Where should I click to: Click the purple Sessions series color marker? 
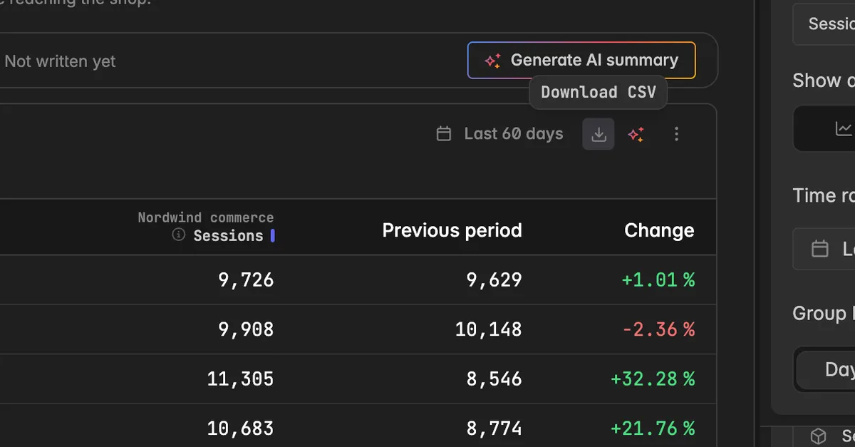272,235
